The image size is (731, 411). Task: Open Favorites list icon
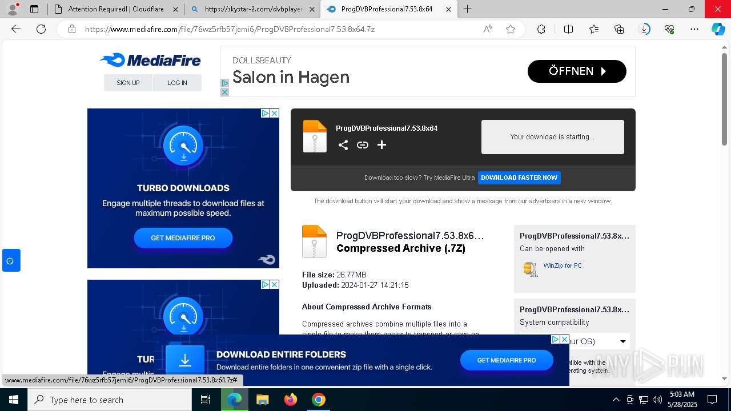pyautogui.click(x=594, y=29)
